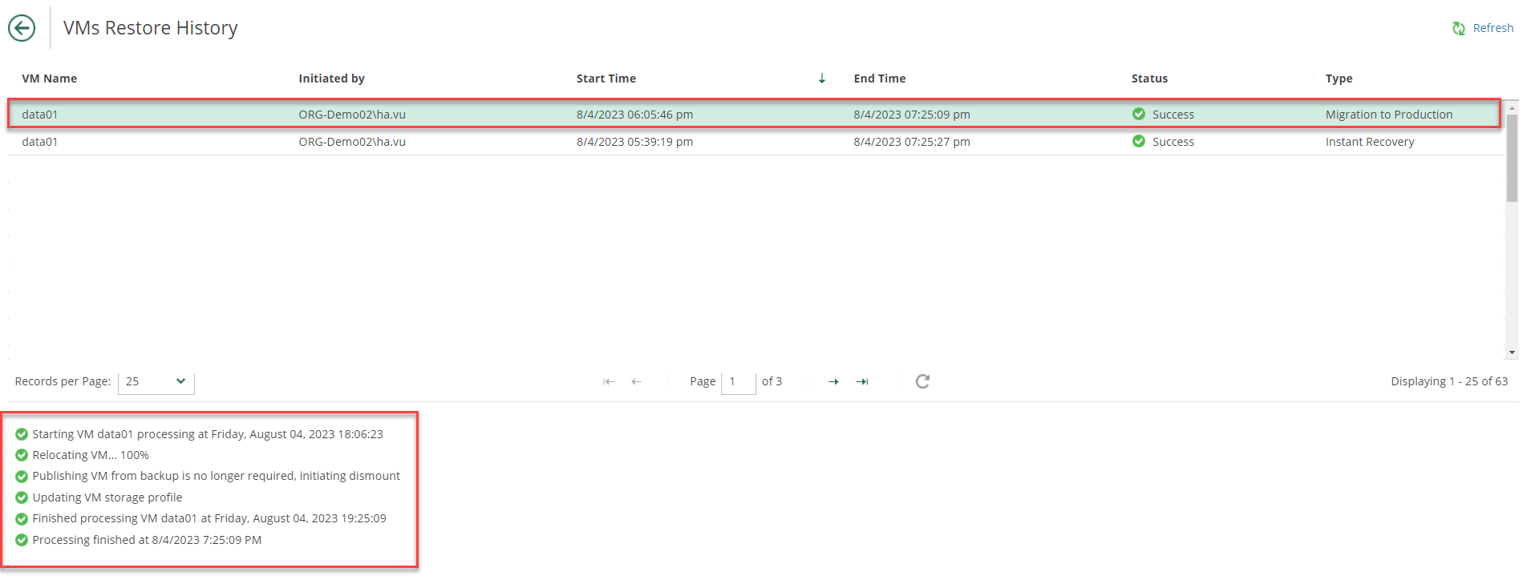Open the Records per Page dropdown
The height and width of the screenshot is (584, 1527).
156,382
